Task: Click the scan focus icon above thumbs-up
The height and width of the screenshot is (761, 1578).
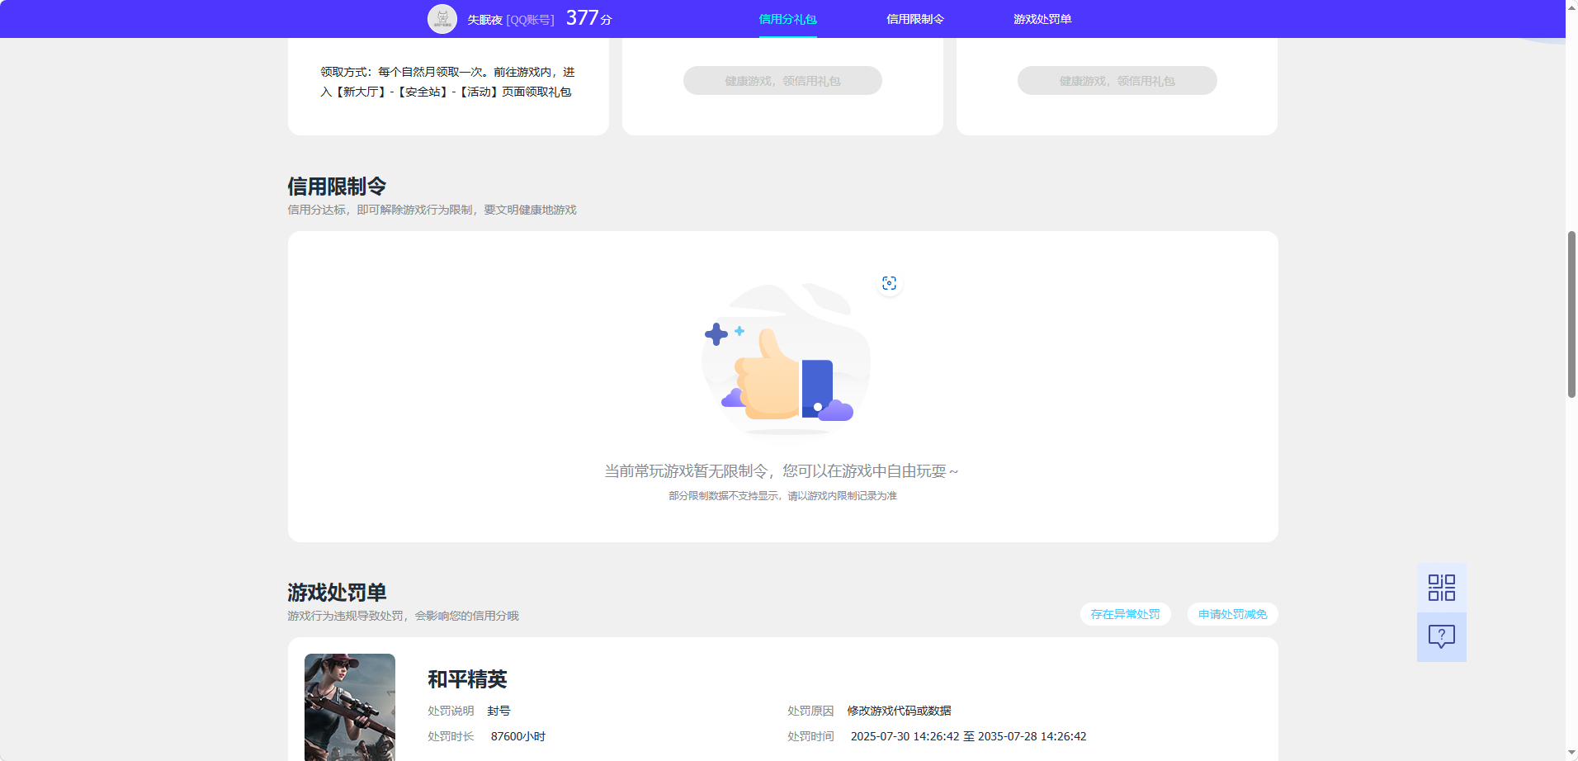Action: [x=889, y=283]
